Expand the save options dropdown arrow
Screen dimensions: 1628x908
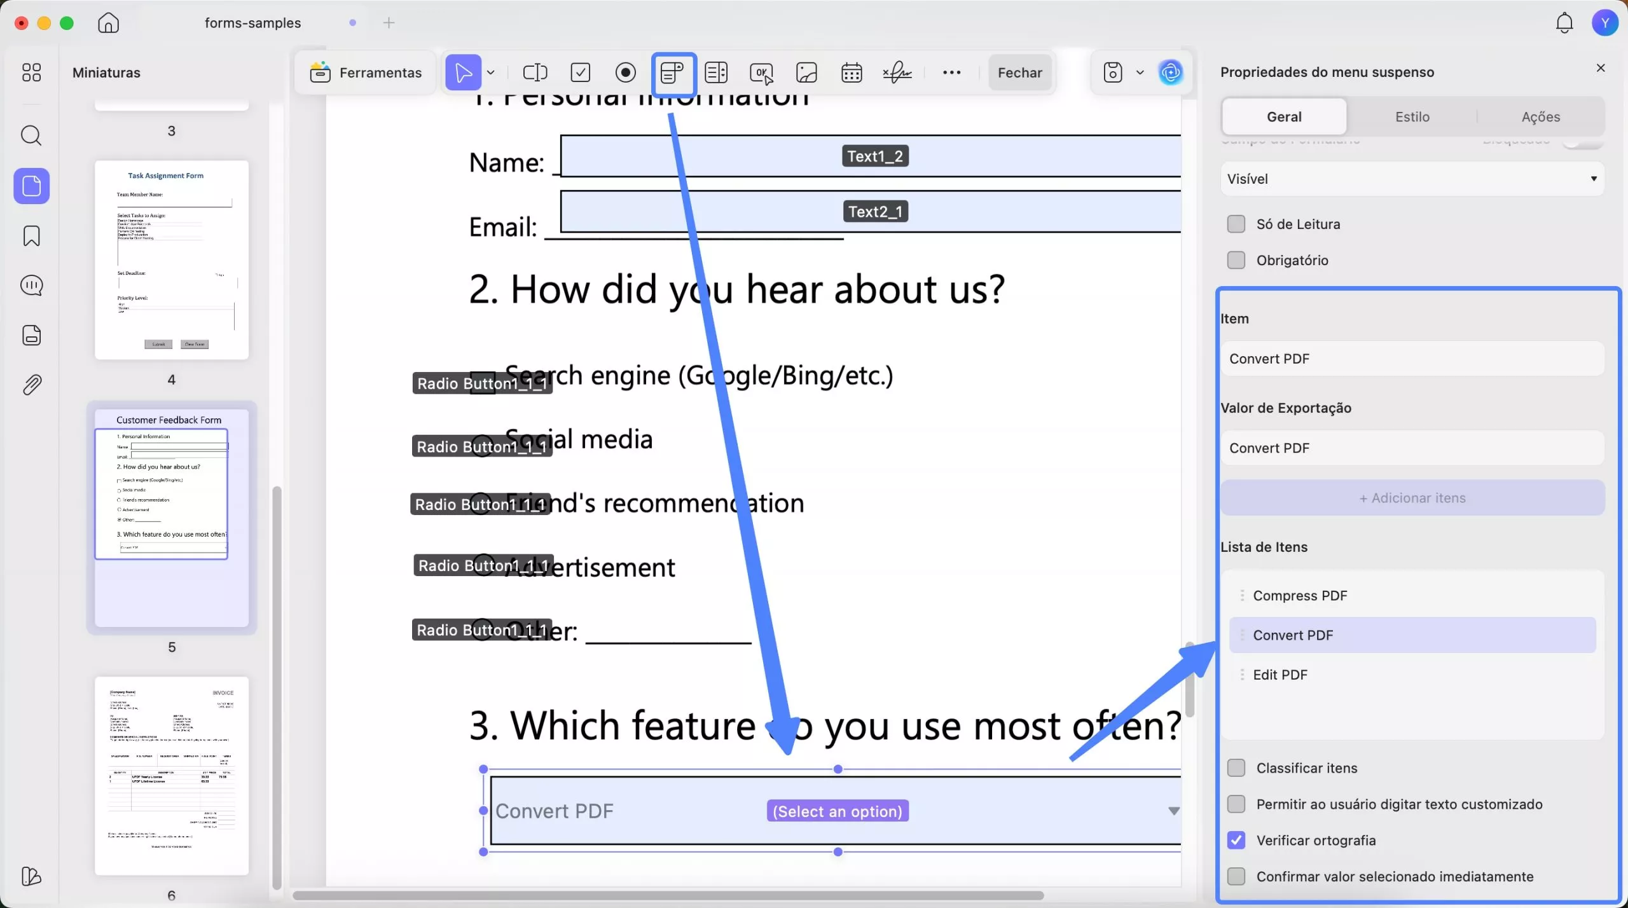click(1140, 72)
